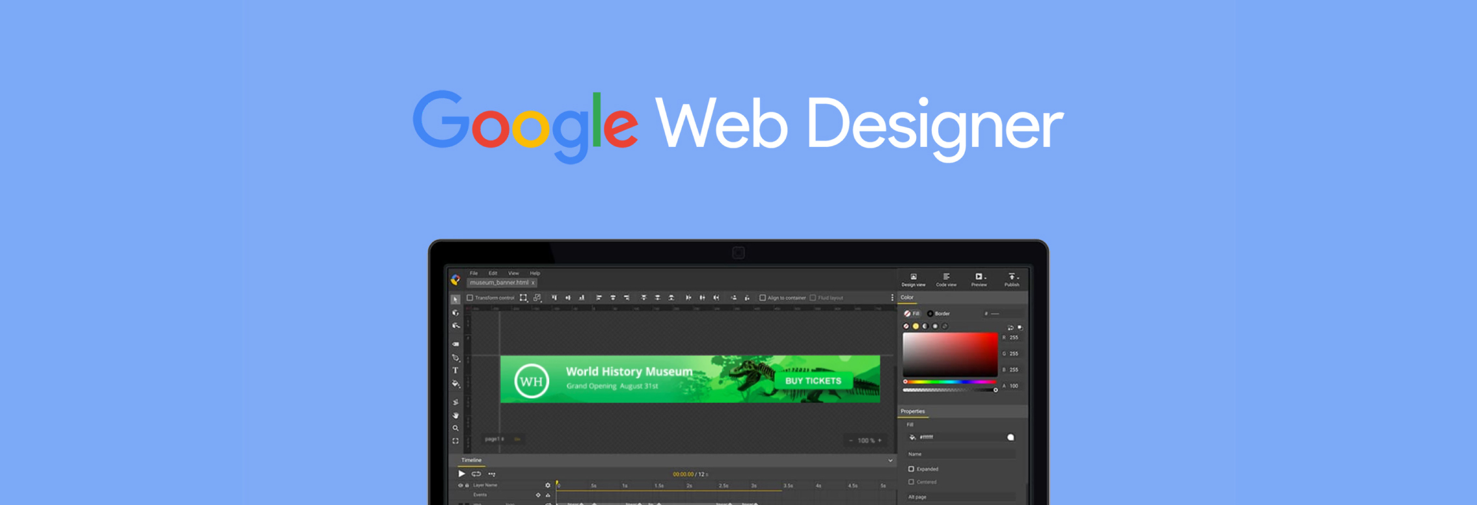This screenshot has width=1477, height=505.
Task: Open the Publish dropdown
Action: [x=1012, y=279]
